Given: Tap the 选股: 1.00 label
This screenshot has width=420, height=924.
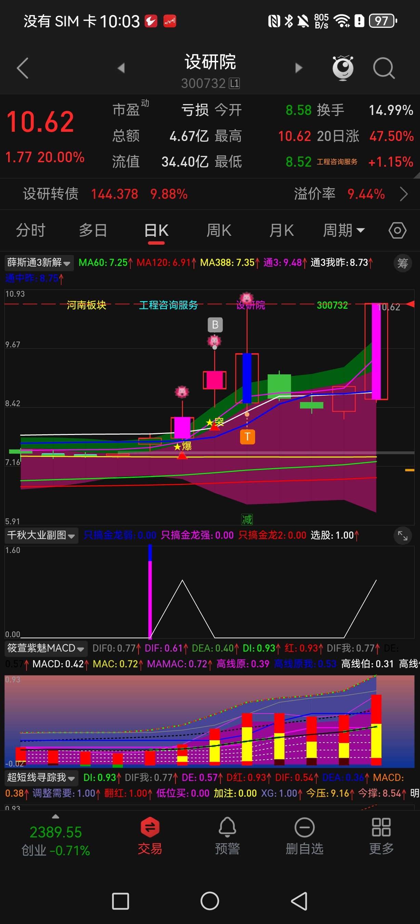Looking at the screenshot, I should click(335, 535).
